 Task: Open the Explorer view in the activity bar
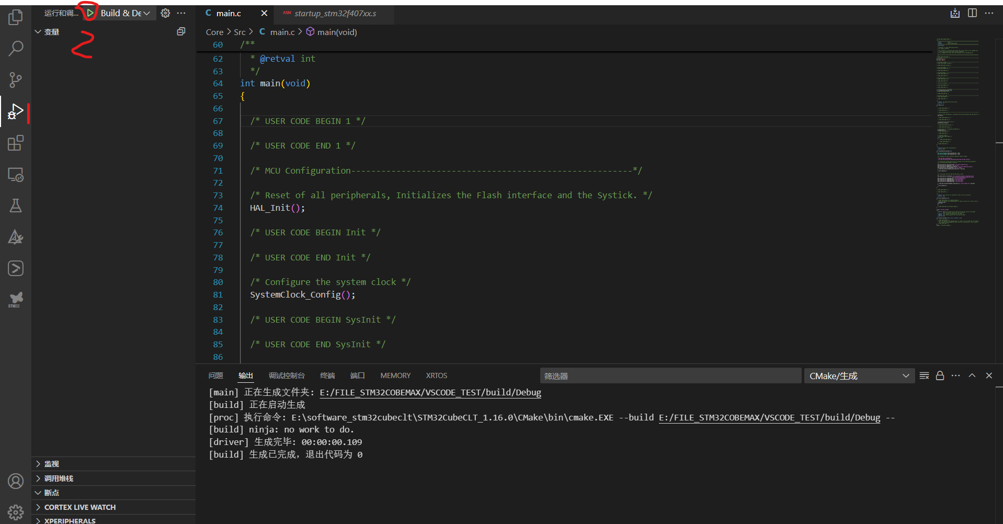coord(16,17)
